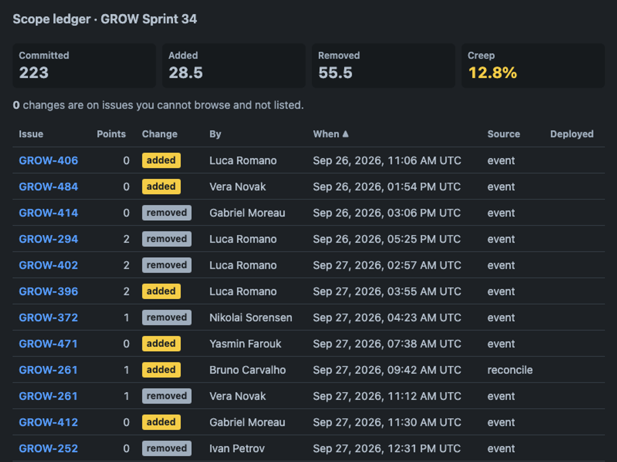Open issue GROW-372 link

pos(48,318)
